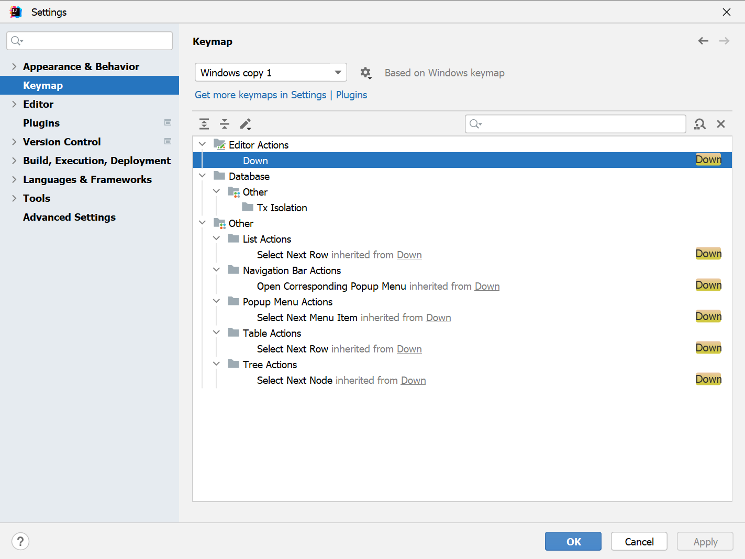The image size is (745, 559).
Task: Select Languages & Frameworks in sidebar
Action: tap(87, 179)
